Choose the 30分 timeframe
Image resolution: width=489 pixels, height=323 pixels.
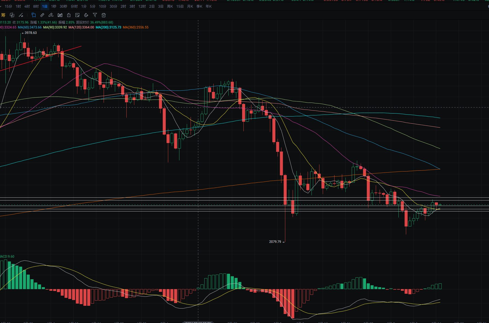[x=113, y=6]
